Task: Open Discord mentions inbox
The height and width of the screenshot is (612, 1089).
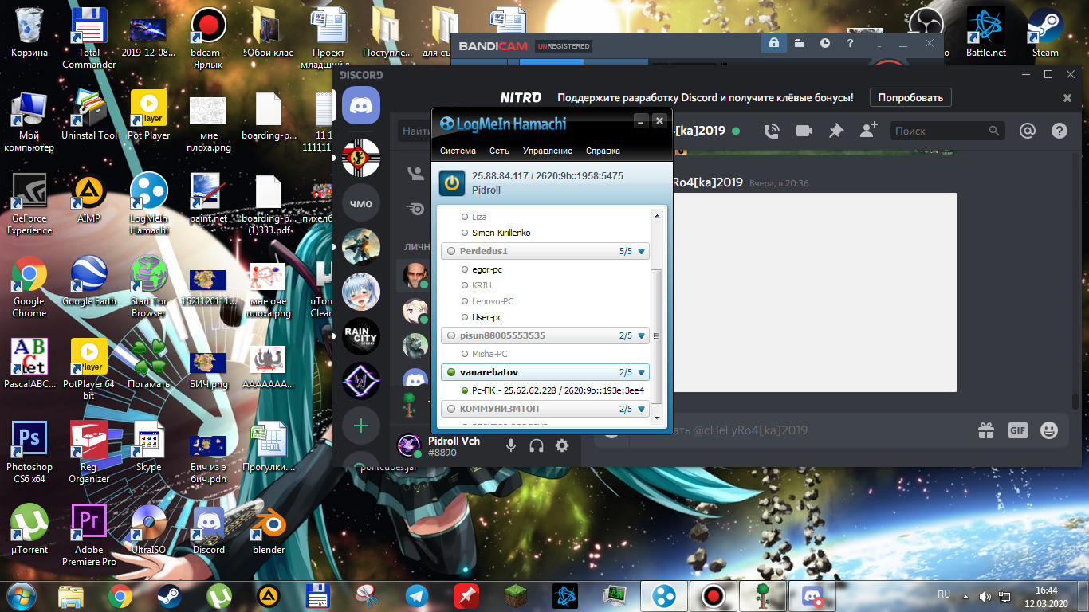Action: click(1027, 131)
